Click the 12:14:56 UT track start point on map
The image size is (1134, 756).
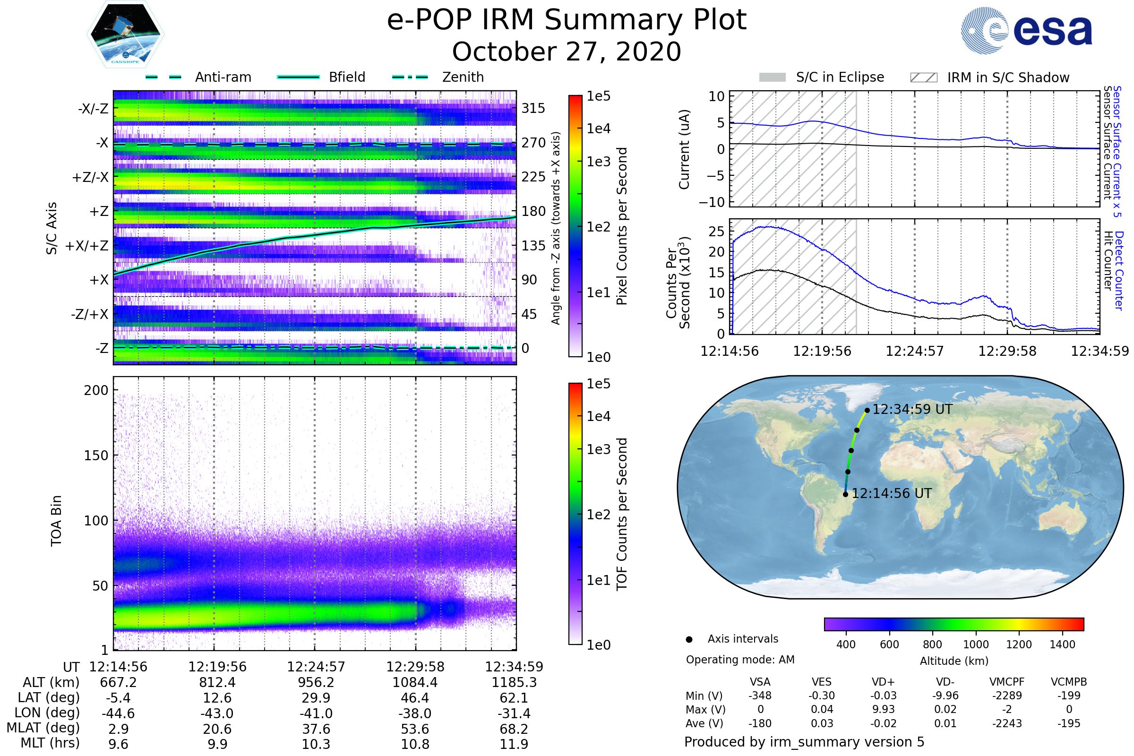pos(845,494)
